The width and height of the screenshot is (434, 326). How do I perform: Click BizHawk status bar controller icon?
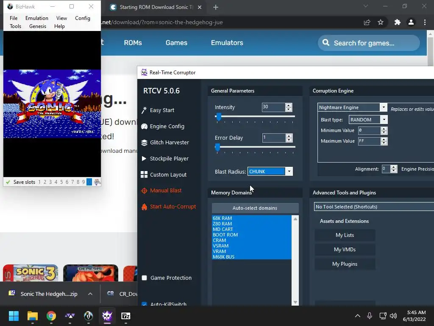97,182
